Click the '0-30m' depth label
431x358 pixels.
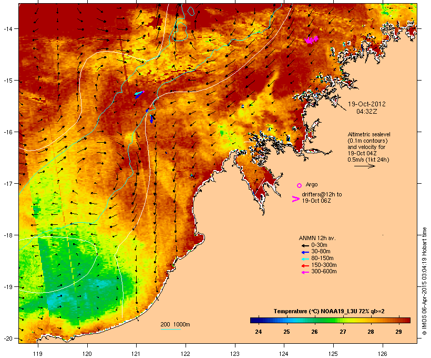(319, 245)
